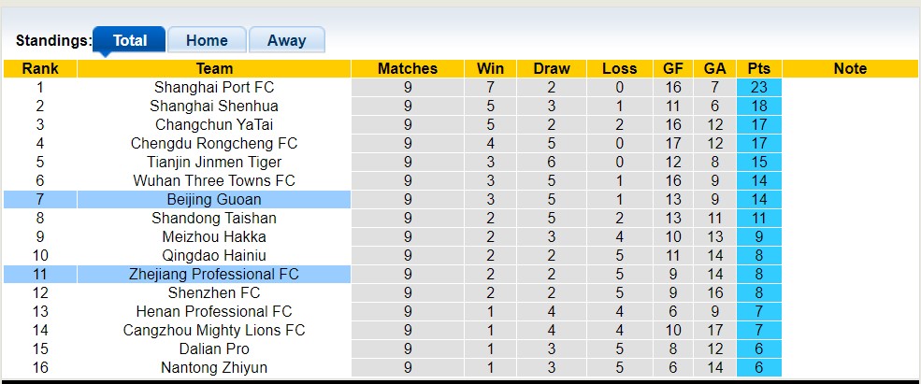Click highlighted Zhejiang Professional FC
The image size is (921, 384).
(x=214, y=274)
